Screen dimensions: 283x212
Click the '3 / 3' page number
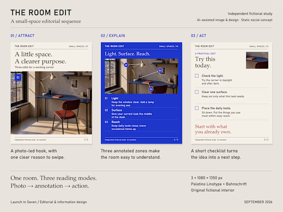tap(266, 140)
